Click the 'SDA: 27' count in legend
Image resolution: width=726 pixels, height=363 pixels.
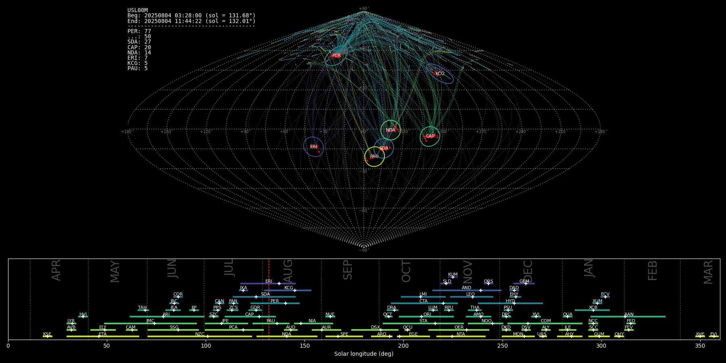click(x=139, y=42)
